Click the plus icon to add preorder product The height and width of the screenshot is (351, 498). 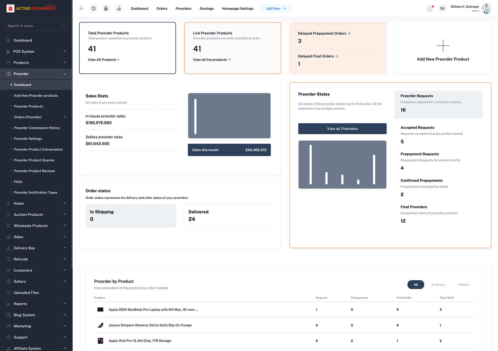[x=443, y=46]
